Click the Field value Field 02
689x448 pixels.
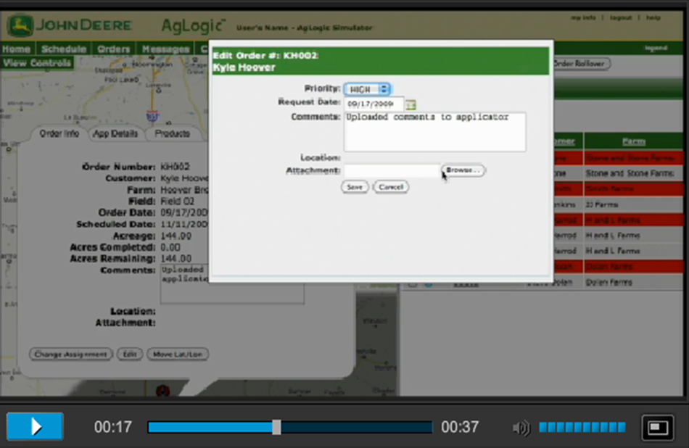click(x=177, y=201)
